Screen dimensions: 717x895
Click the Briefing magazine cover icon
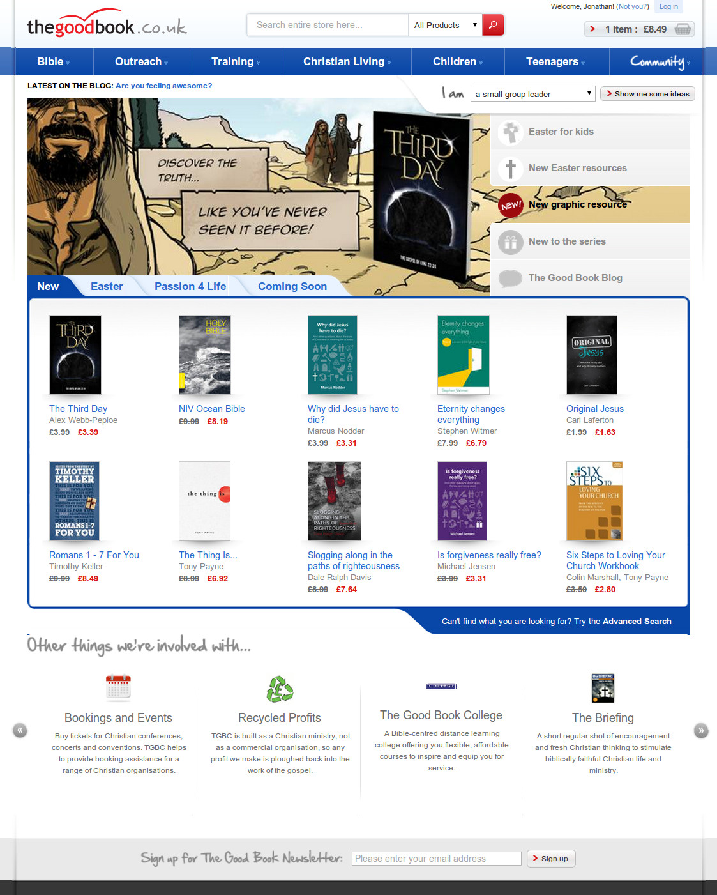603,688
